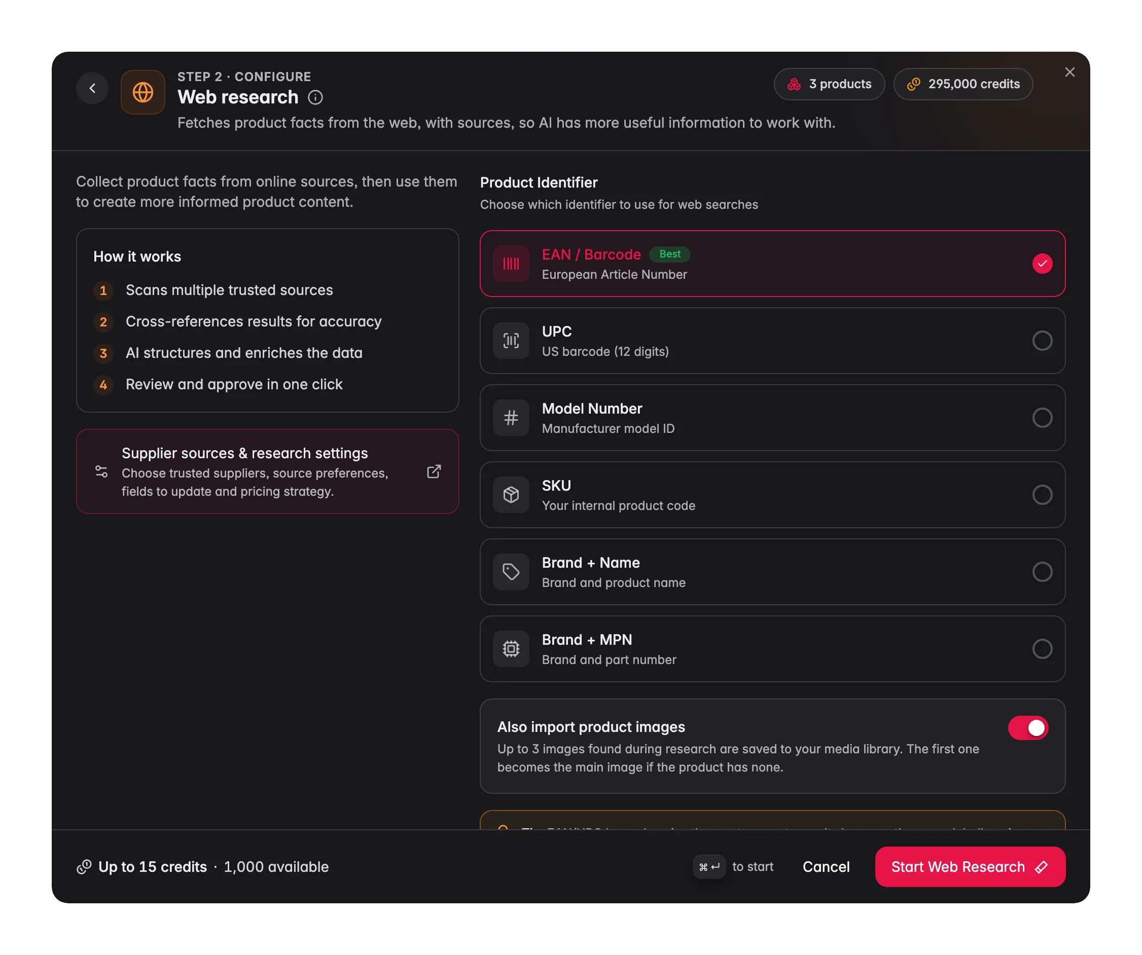Screen dimensions: 1142x955
Task: Click the box icon for SKU
Action: 511,495
